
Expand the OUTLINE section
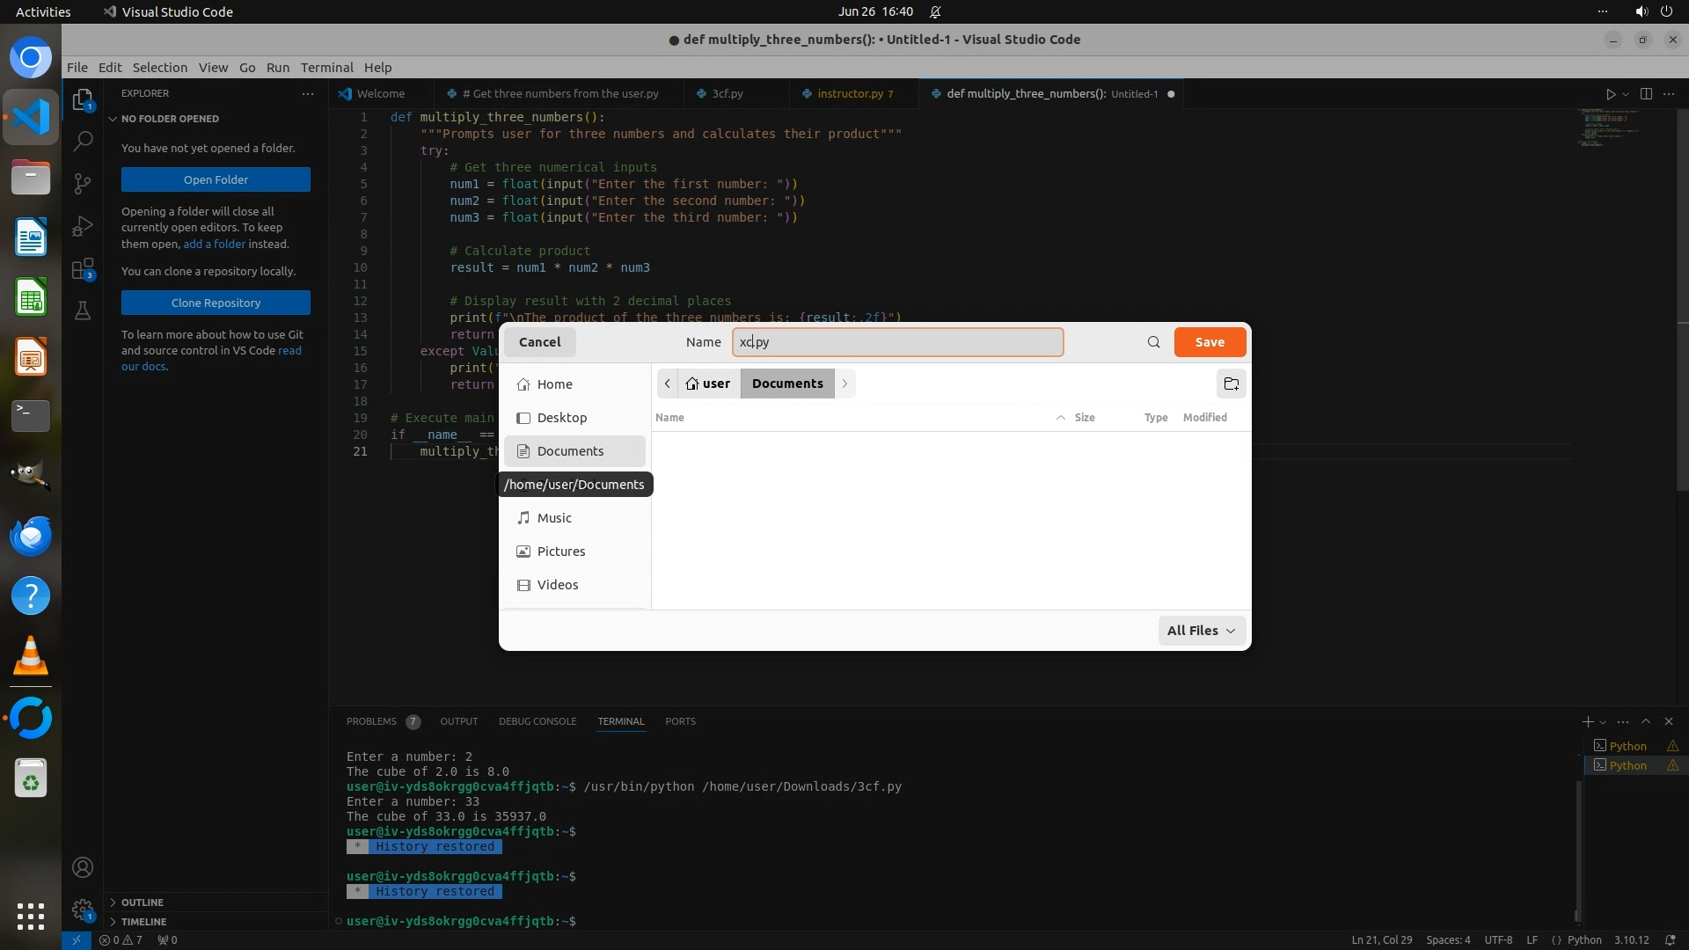(142, 902)
